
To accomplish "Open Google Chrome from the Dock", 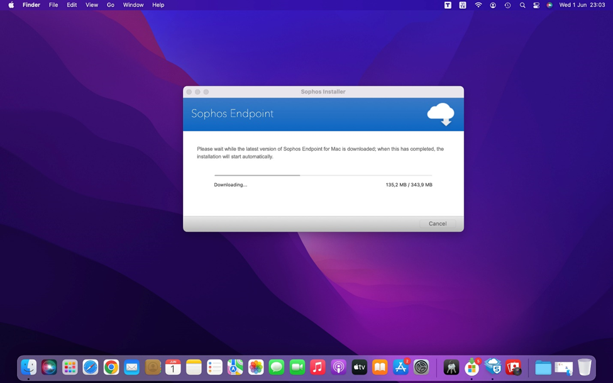I will [111, 367].
